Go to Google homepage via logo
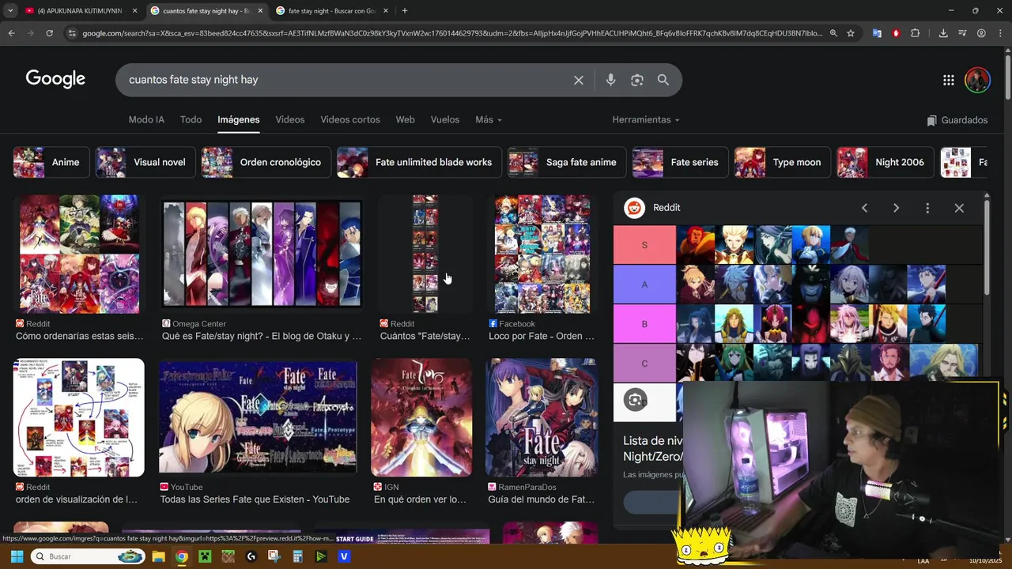1012x569 pixels. point(55,79)
